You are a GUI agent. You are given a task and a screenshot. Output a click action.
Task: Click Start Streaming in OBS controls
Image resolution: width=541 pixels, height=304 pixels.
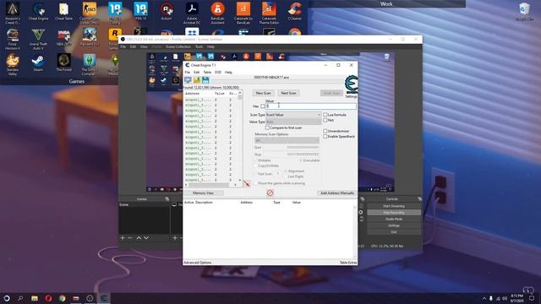[x=394, y=206]
